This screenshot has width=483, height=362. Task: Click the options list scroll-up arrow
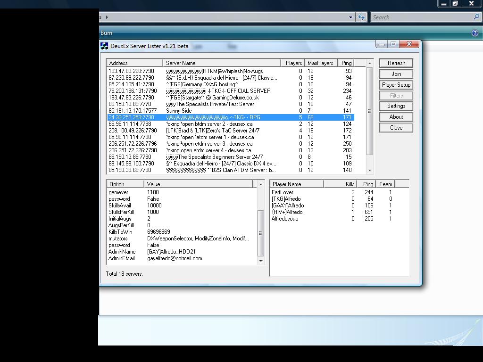(x=260, y=184)
